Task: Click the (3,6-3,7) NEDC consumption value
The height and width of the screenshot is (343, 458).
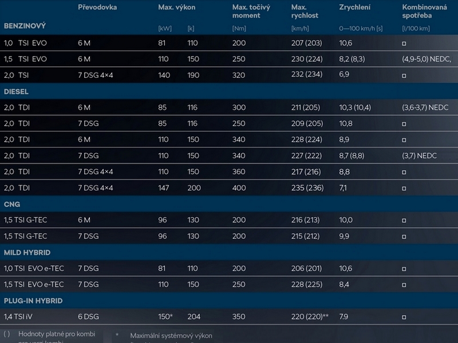Action: pyautogui.click(x=425, y=107)
